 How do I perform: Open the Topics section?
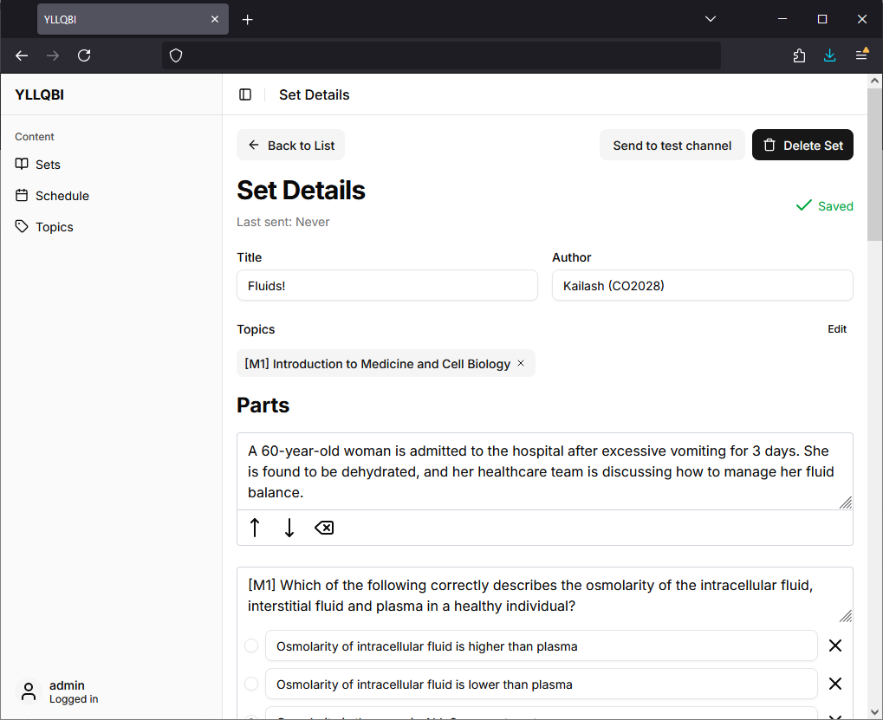pos(54,226)
